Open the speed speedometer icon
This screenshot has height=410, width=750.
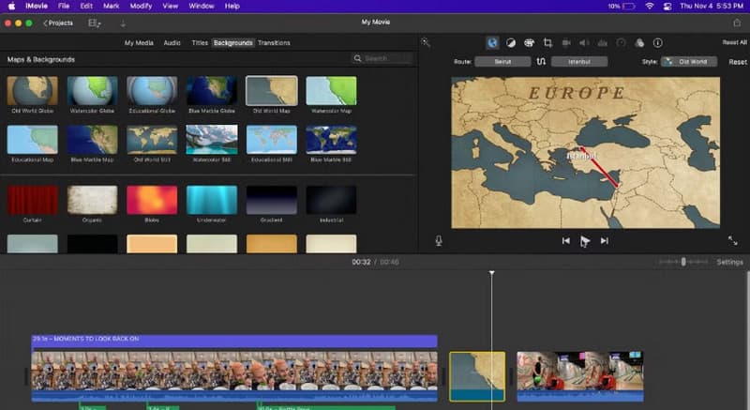point(621,43)
